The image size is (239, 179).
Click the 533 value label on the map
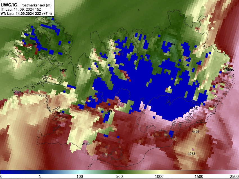click(x=98, y=76)
